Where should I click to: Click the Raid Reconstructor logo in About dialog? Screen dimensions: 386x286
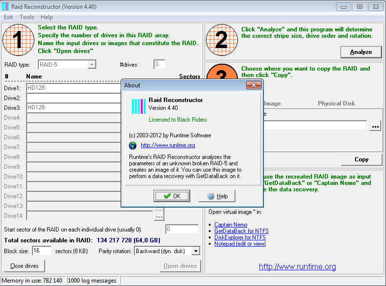pos(139,106)
